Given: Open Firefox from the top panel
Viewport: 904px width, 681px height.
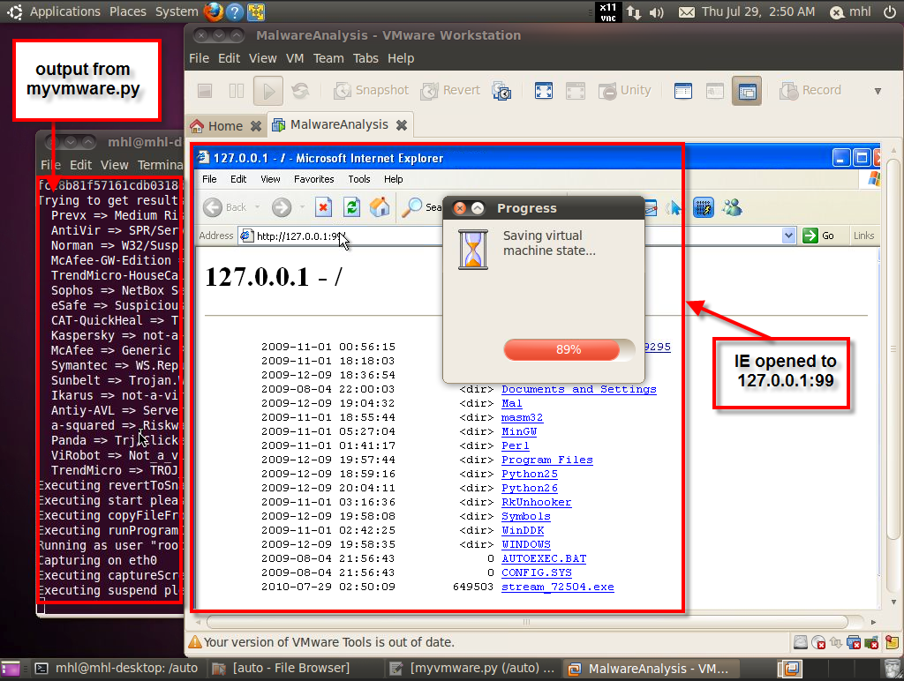Looking at the screenshot, I should 213,11.
